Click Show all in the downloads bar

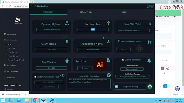175,94
